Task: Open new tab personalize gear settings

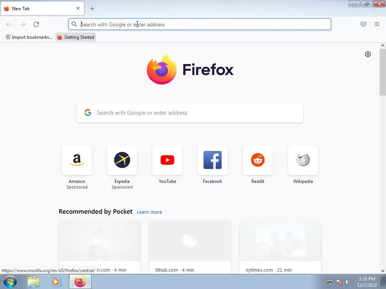Action: pos(368,54)
